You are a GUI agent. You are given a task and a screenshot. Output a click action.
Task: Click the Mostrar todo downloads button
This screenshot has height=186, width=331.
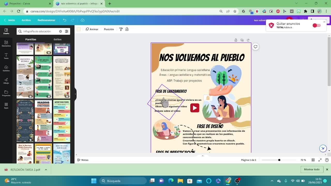pyautogui.click(x=312, y=169)
